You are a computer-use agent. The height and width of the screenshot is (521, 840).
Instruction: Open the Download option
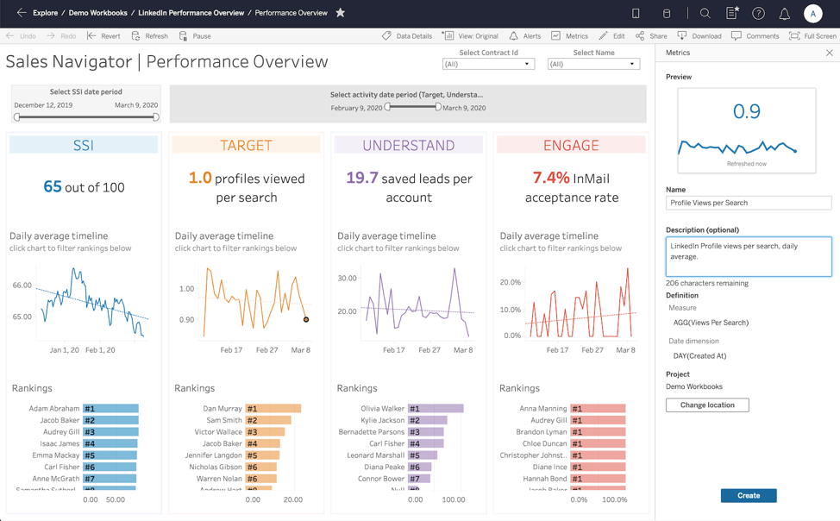click(x=699, y=36)
